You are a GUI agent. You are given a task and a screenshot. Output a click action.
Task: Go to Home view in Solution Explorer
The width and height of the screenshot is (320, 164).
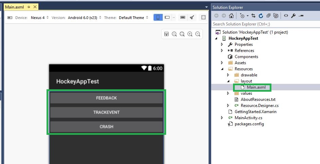[231, 16]
